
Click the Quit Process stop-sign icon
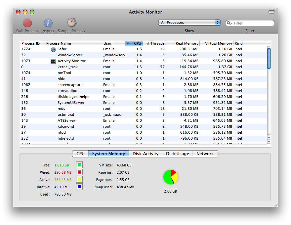coord(27,23)
